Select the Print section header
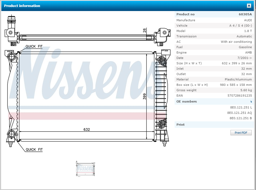 214,125
